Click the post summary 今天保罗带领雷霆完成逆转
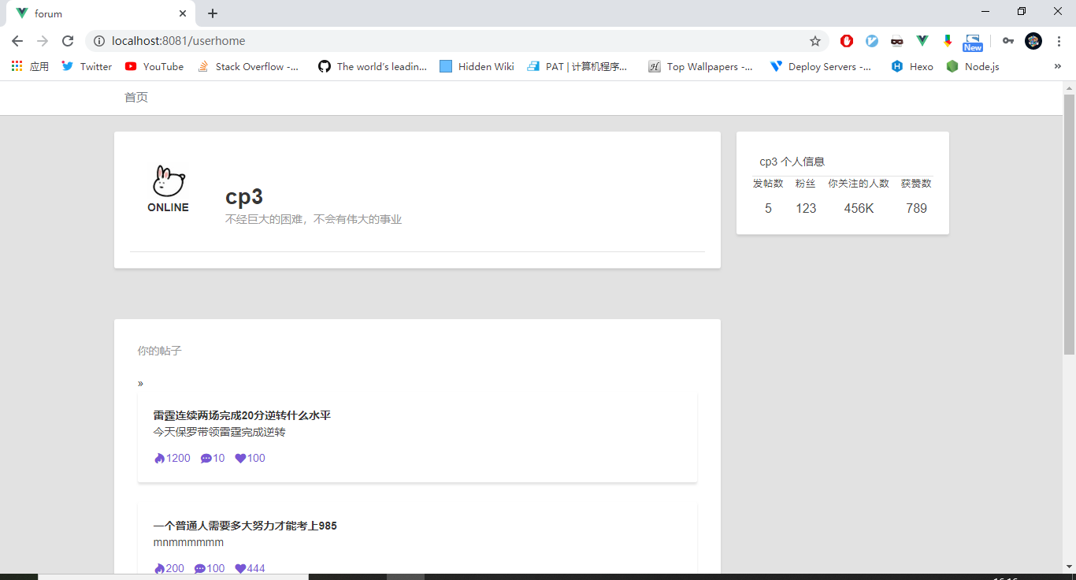The image size is (1076, 580). click(x=219, y=433)
